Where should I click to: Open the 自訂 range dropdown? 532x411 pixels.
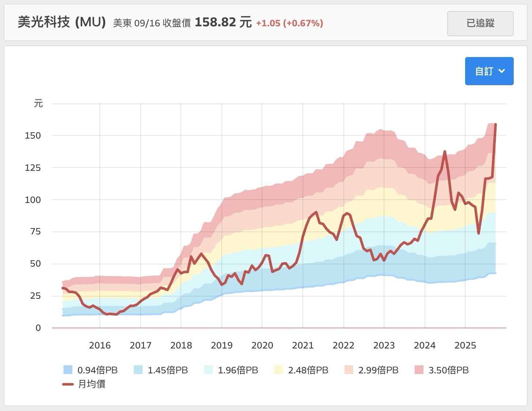[489, 71]
